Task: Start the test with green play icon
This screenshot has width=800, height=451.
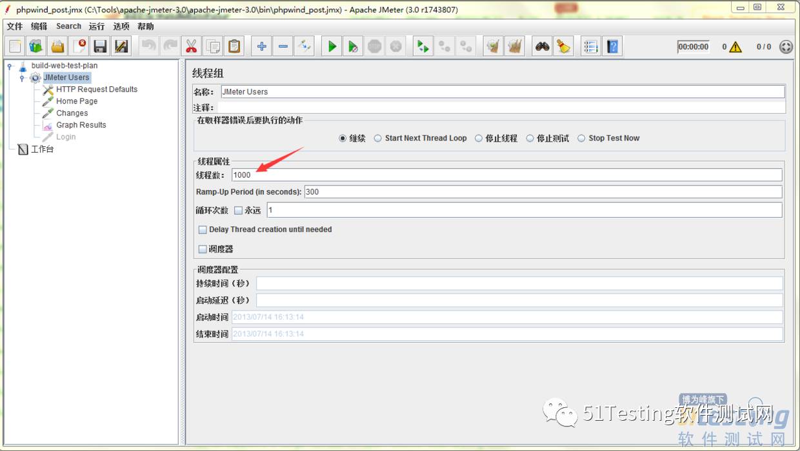Action: pyautogui.click(x=332, y=46)
